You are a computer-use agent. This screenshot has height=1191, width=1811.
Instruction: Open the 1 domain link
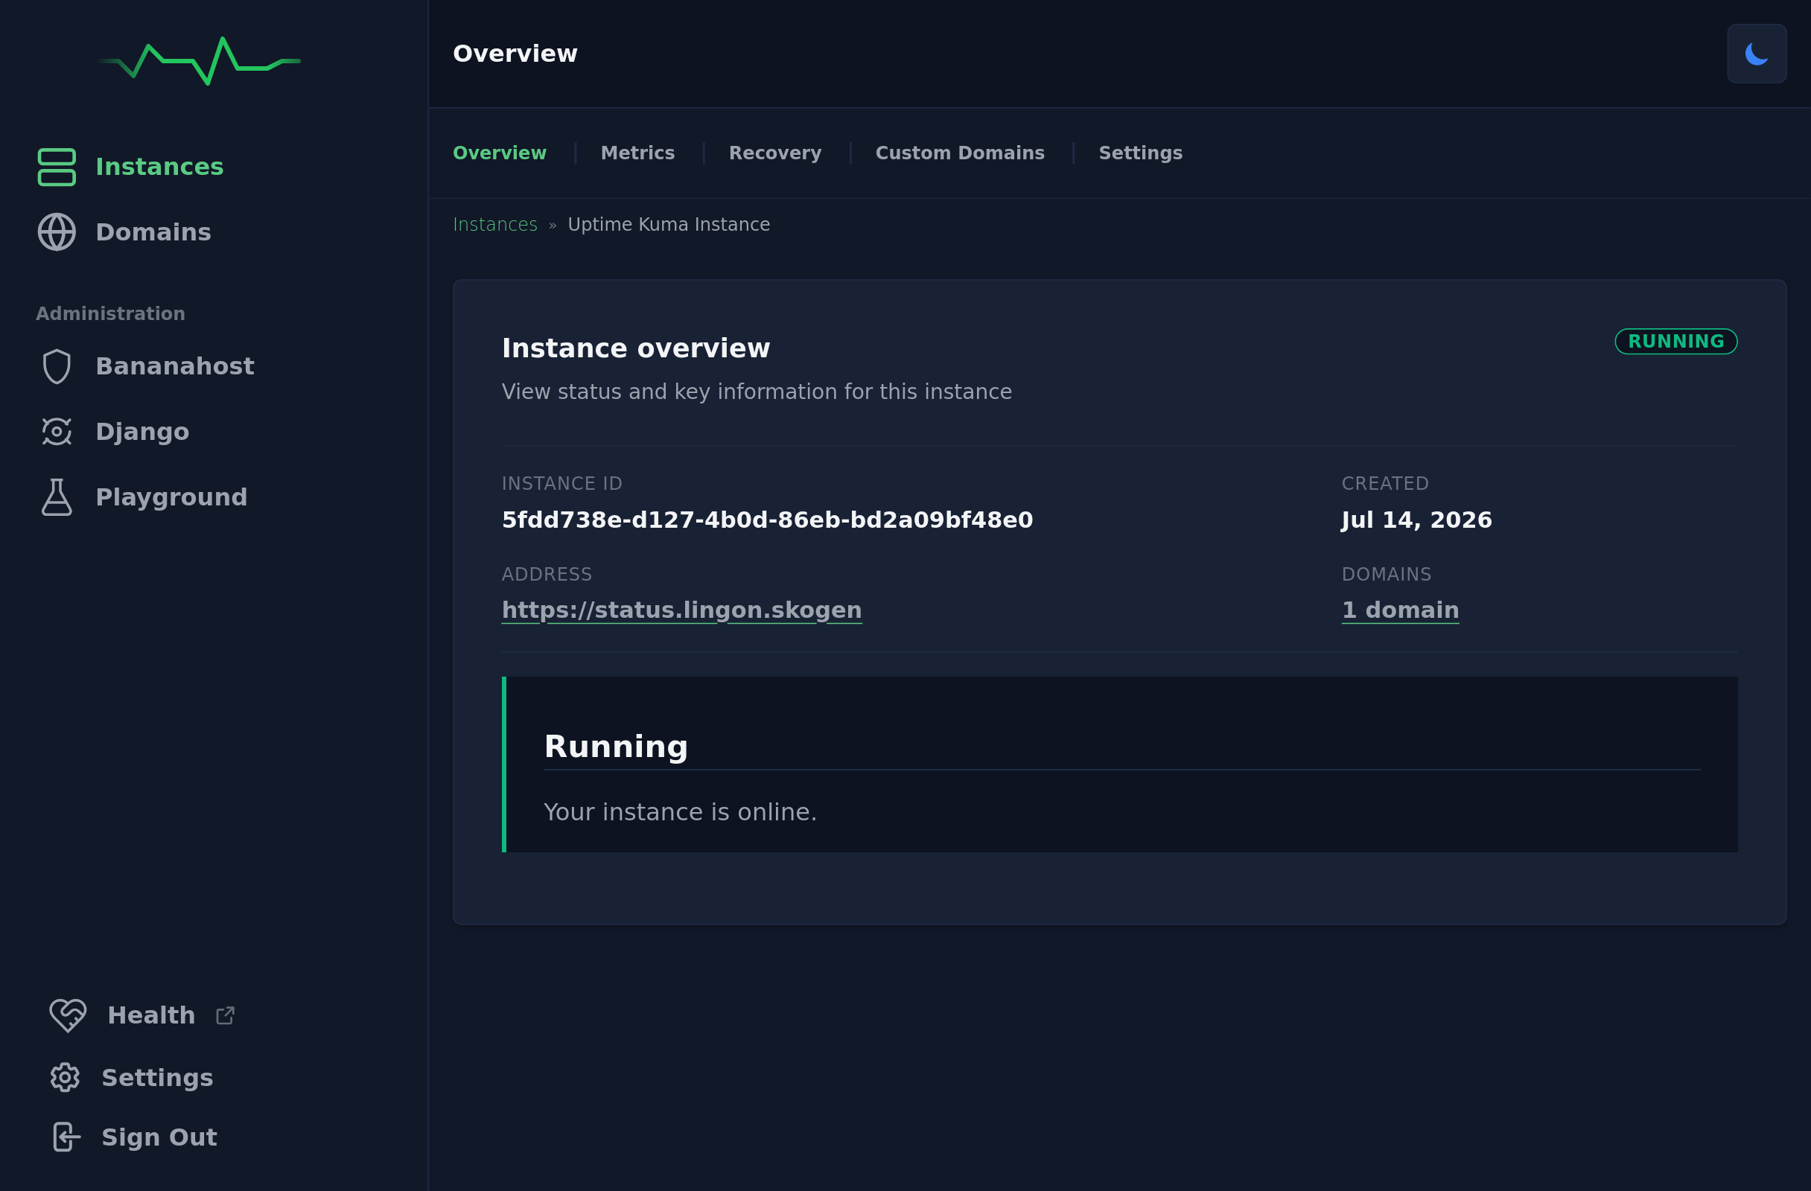(1400, 610)
